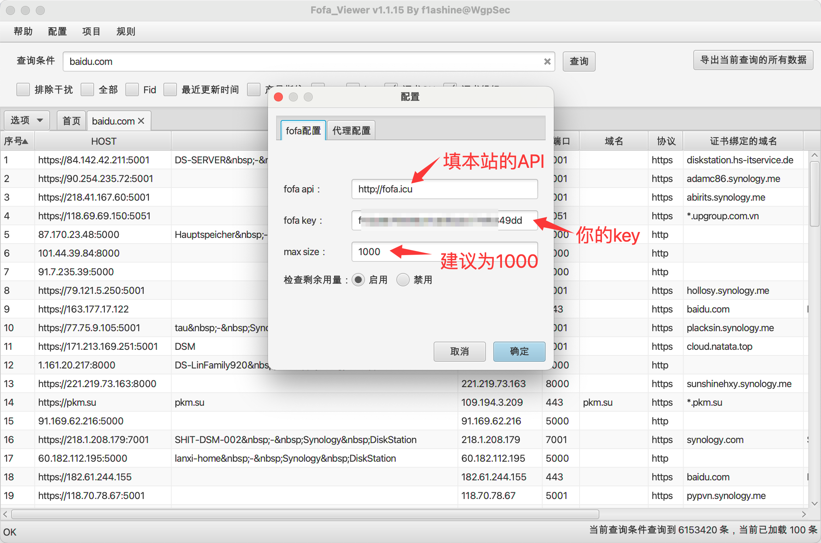Viewport: 821px width, 543px height.
Task: Switch to the 代理配置 tab
Action: (351, 131)
